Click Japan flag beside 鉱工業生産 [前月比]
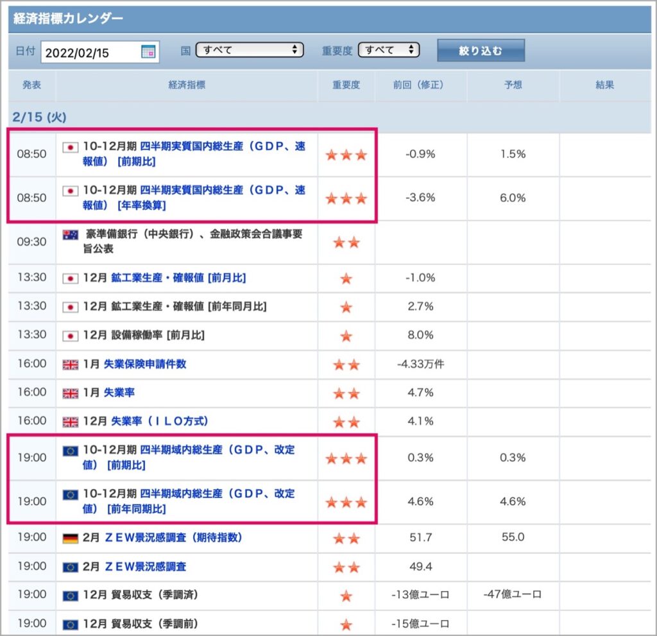The image size is (657, 636). tap(71, 279)
